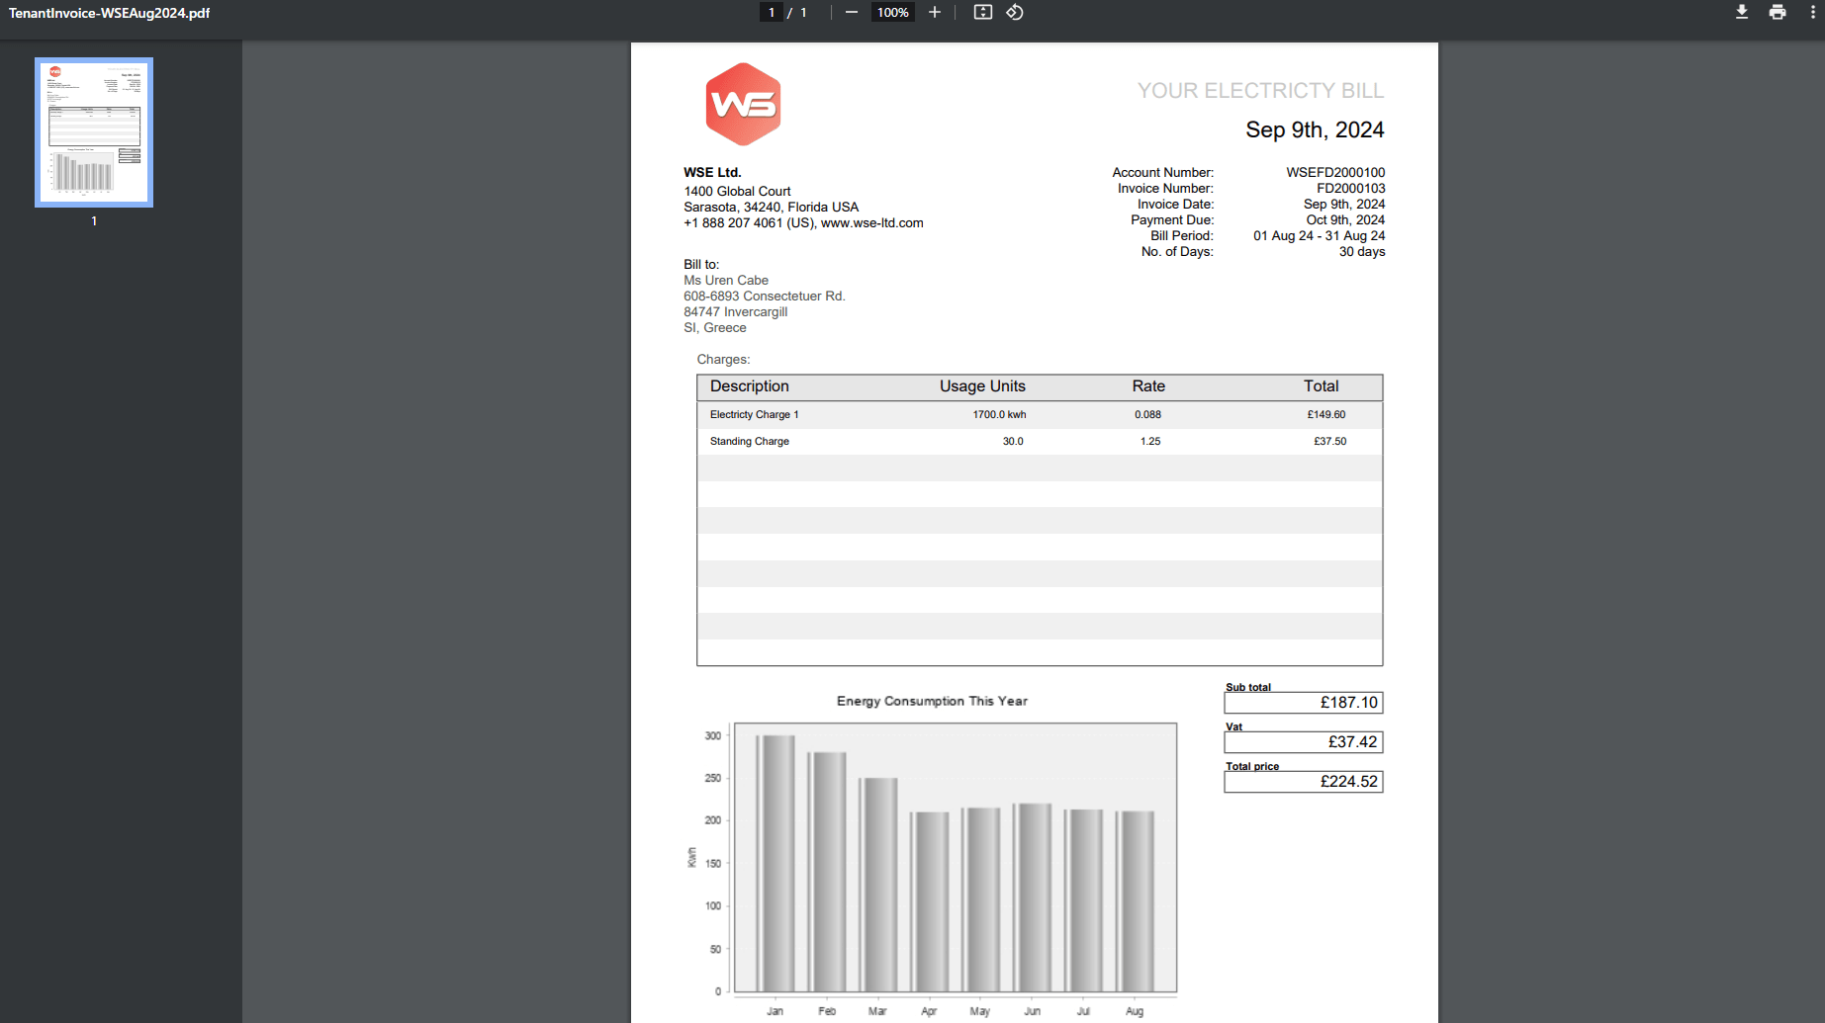Activate fit-to-page view mode
Image resolution: width=1825 pixels, height=1023 pixels.
[x=981, y=13]
